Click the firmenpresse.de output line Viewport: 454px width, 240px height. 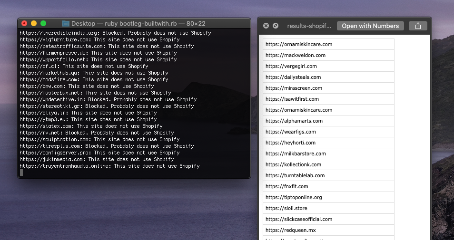tap(98, 53)
